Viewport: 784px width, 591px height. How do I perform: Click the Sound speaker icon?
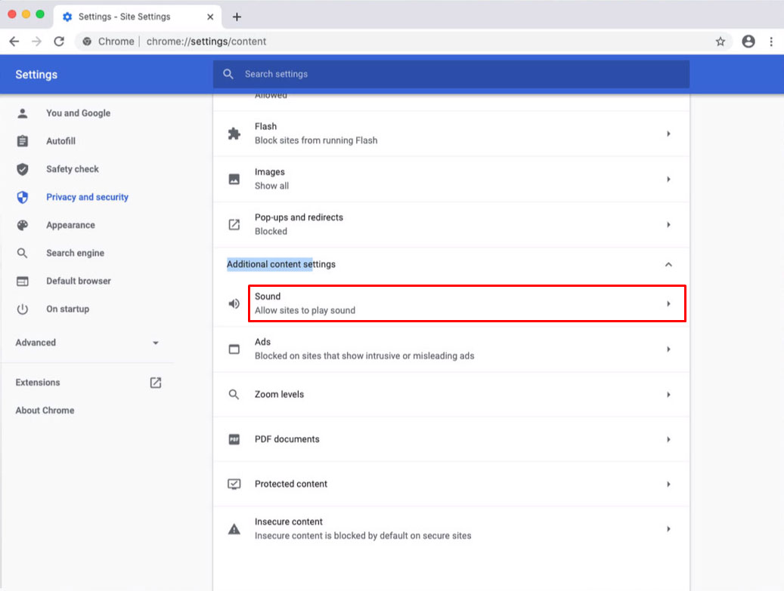(x=234, y=303)
